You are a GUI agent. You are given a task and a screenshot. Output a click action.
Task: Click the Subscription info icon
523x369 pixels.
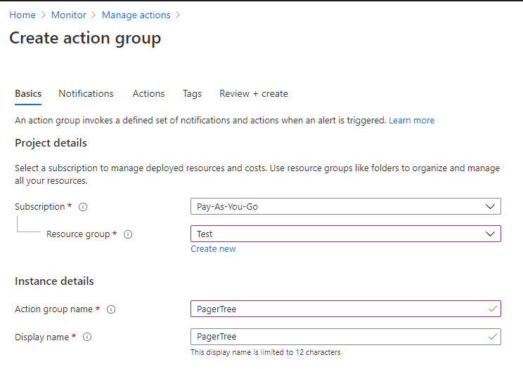click(83, 207)
